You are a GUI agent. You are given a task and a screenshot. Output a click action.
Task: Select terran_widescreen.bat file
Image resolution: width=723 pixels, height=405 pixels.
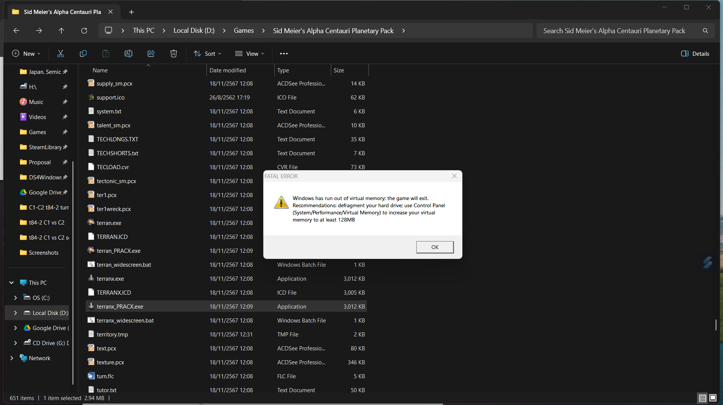click(x=226, y=264)
